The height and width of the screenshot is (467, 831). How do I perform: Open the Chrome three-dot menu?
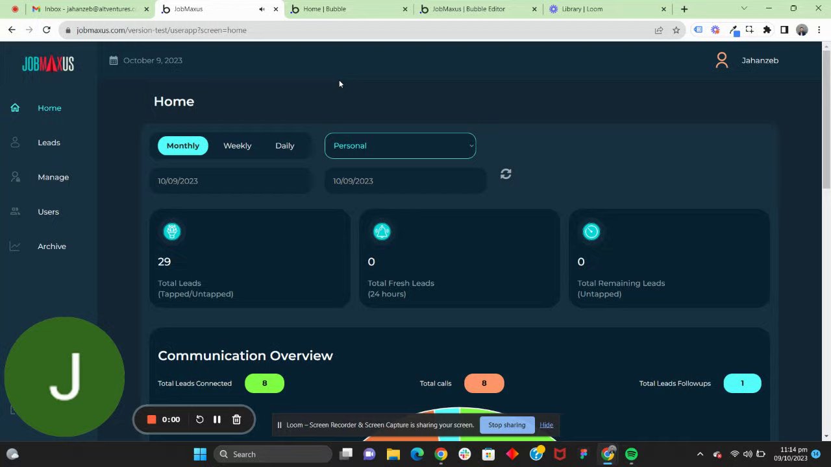tap(819, 30)
